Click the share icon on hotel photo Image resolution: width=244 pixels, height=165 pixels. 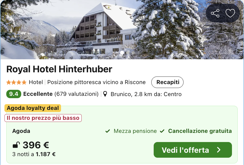(x=215, y=13)
